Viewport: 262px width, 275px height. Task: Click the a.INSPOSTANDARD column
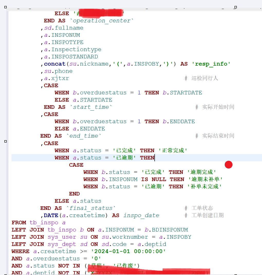pos(71,57)
